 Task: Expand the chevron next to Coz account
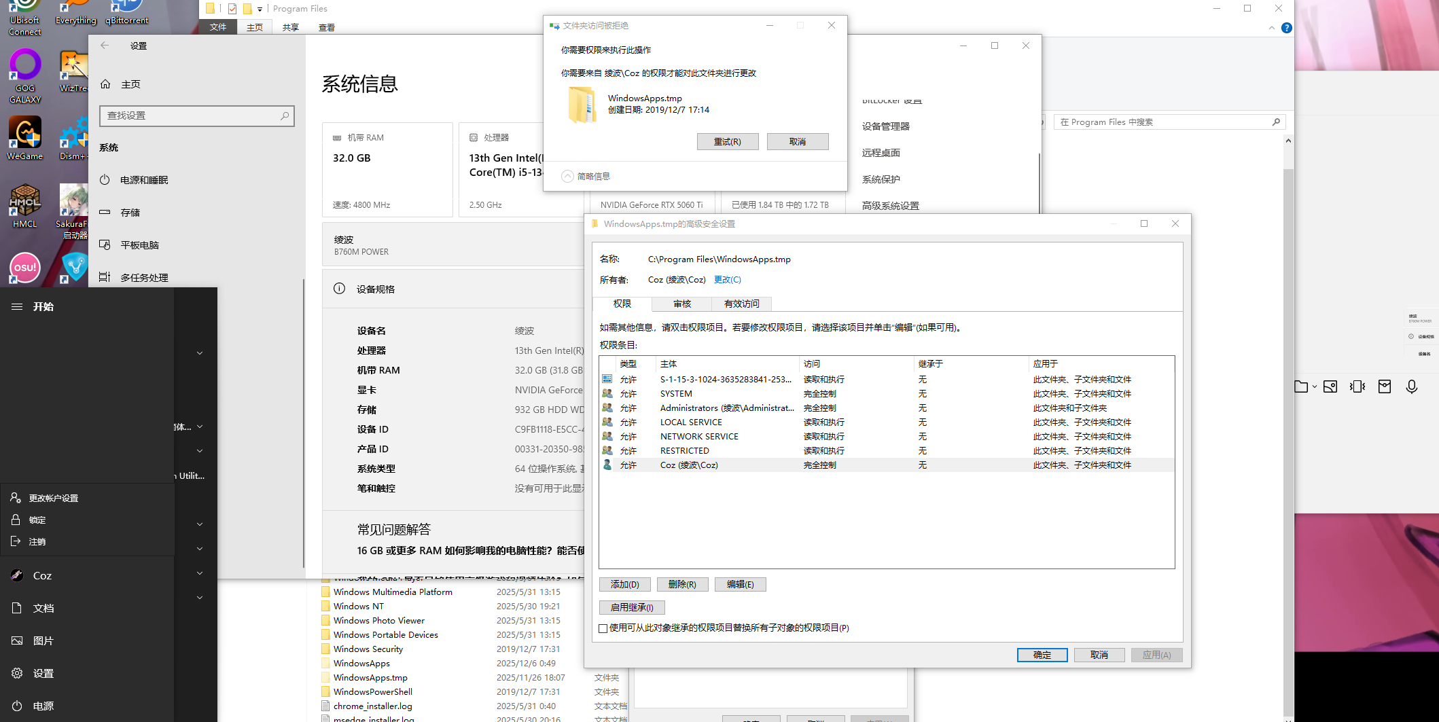click(199, 573)
